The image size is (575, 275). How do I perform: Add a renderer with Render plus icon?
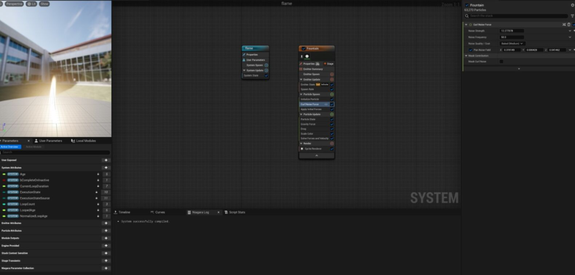(332, 144)
